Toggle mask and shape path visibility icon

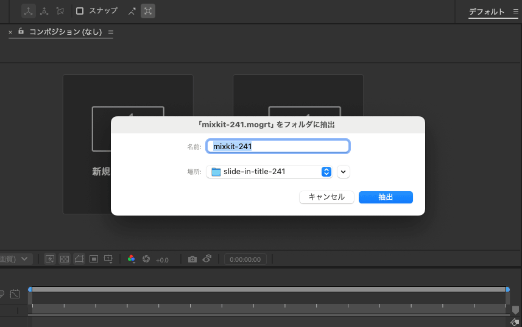tap(79, 259)
